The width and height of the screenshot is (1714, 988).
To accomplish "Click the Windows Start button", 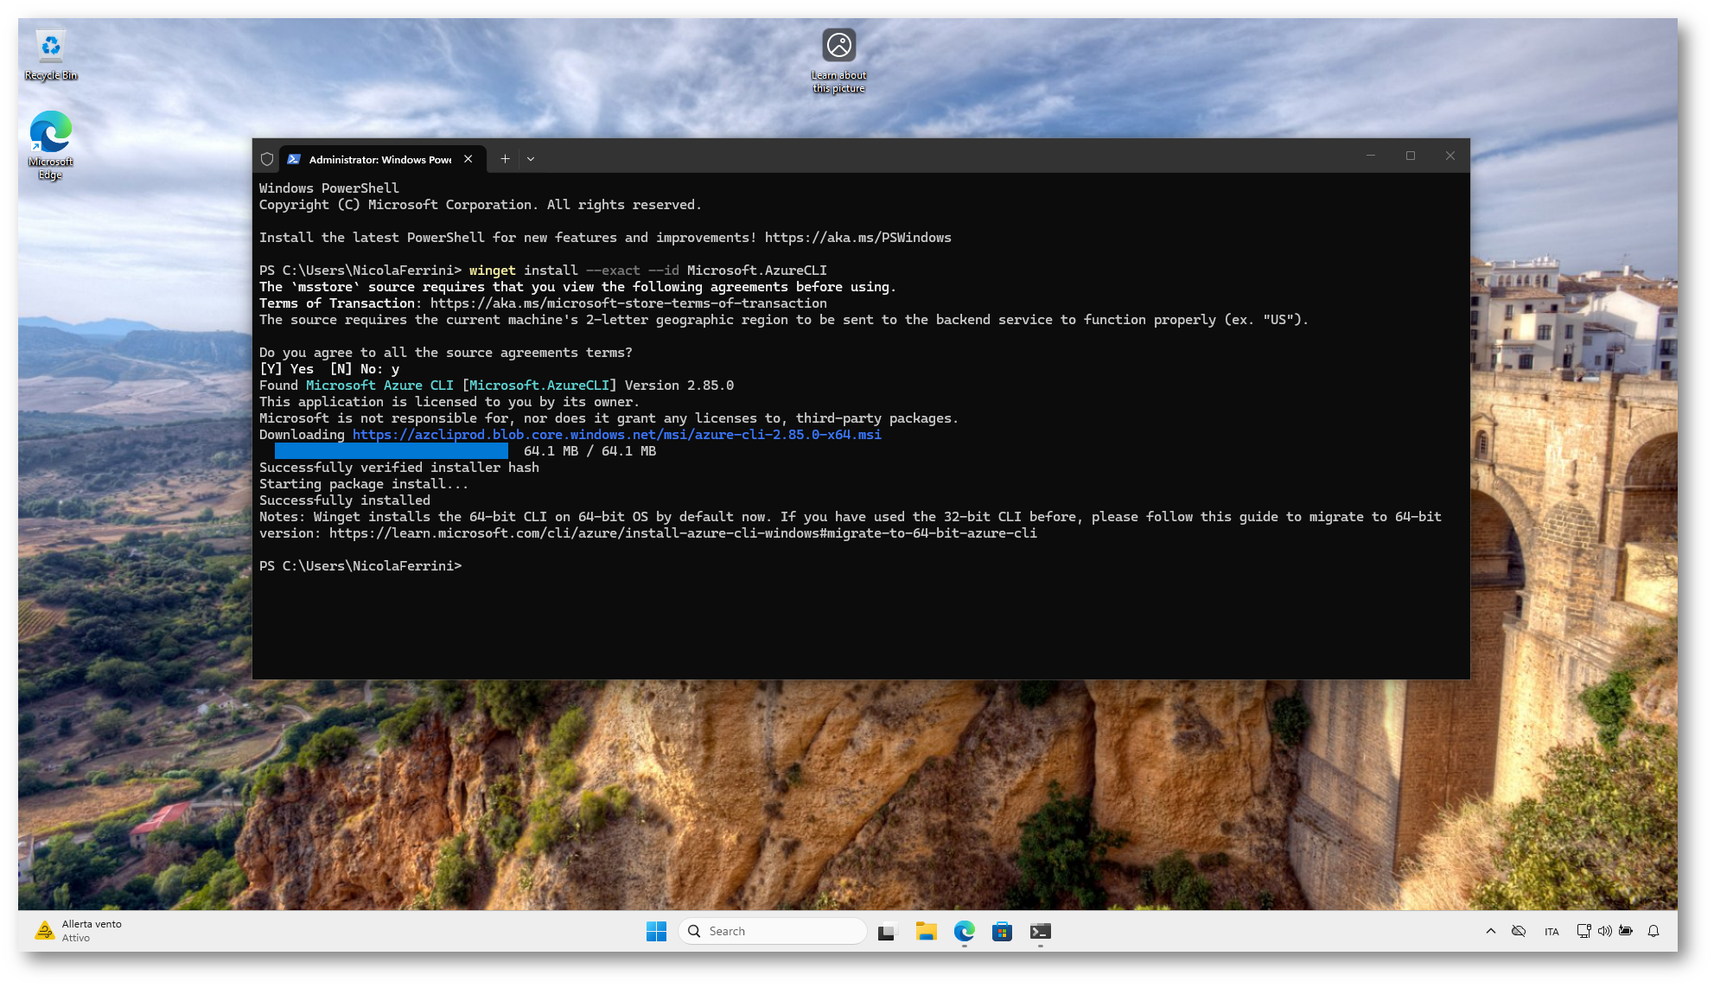I will coord(656,931).
